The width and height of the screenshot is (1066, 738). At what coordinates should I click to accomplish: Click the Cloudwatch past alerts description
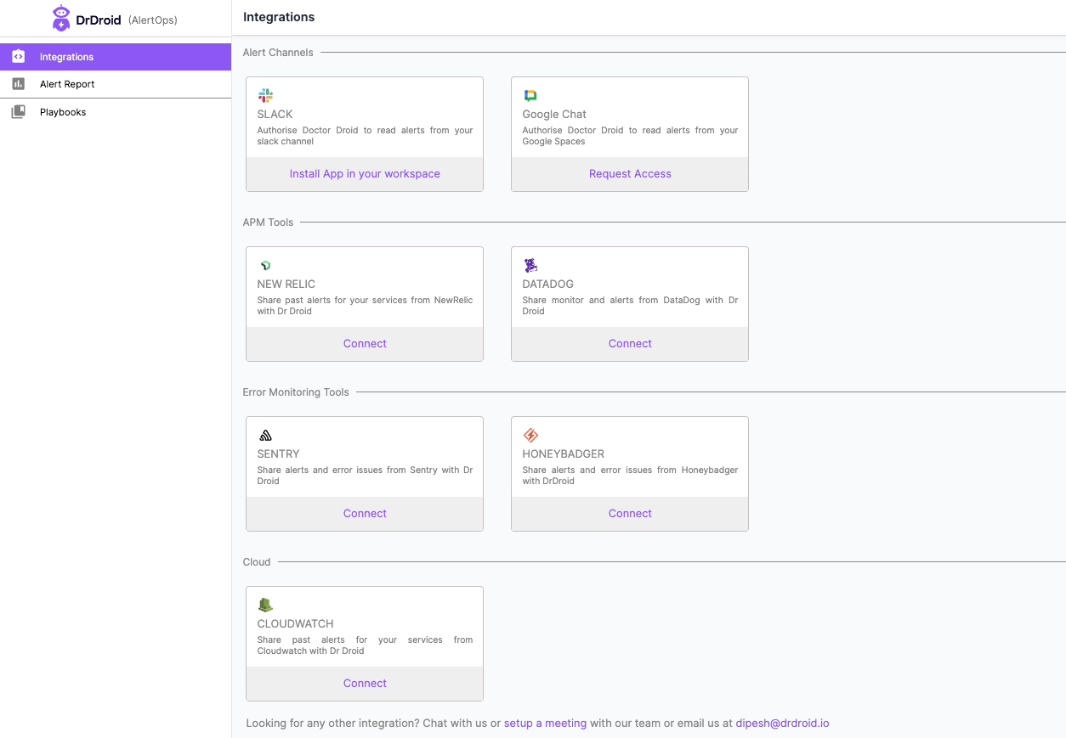click(x=365, y=645)
